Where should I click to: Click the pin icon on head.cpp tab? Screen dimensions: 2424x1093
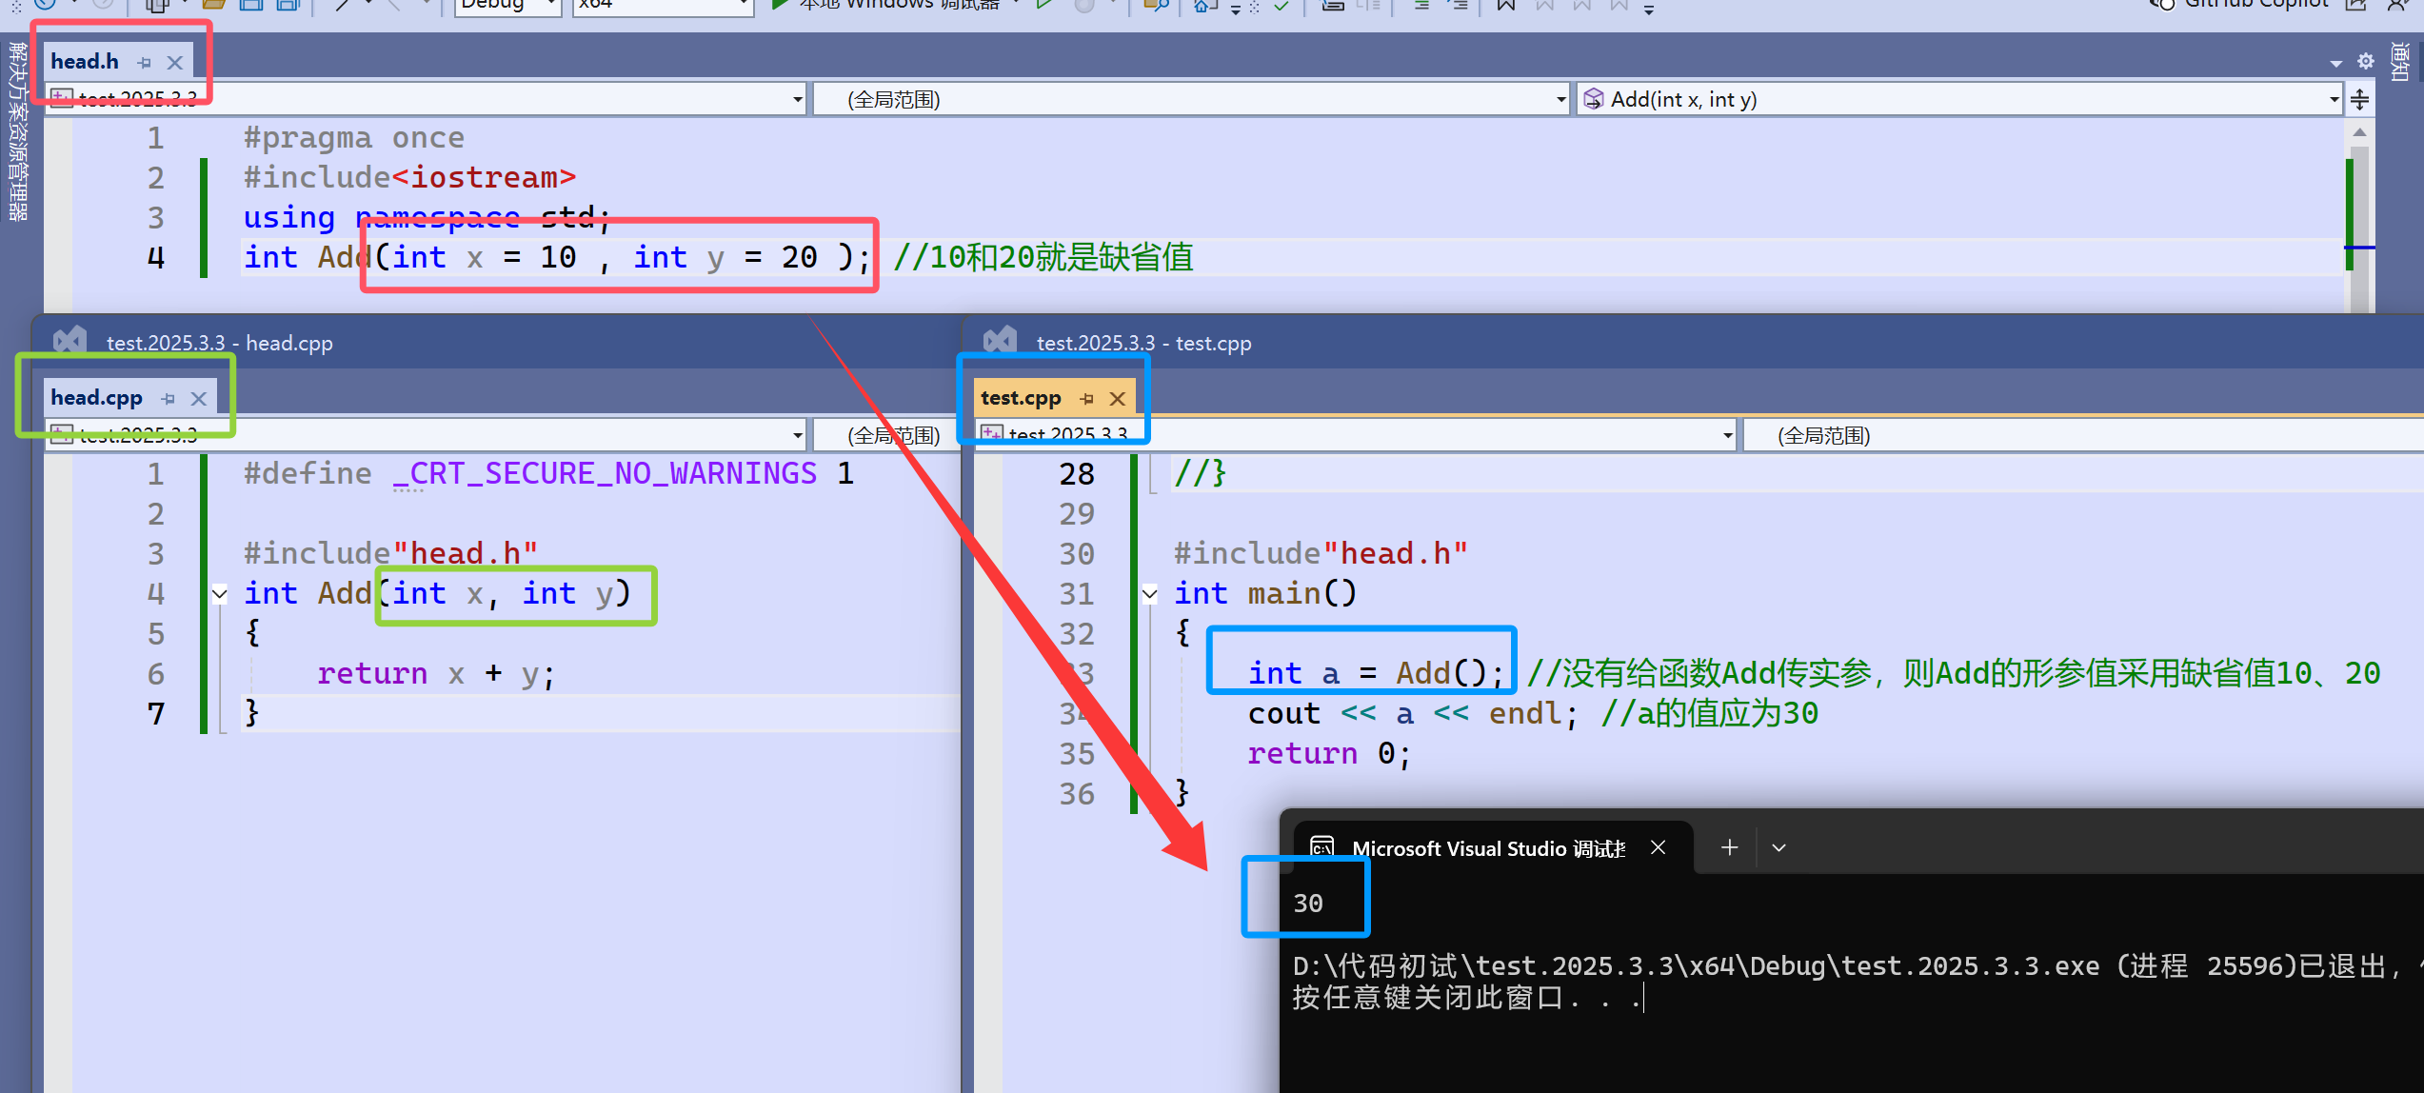pyautogui.click(x=169, y=399)
